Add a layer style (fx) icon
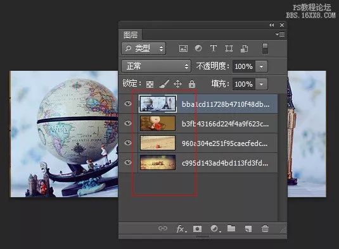This screenshot has width=339, height=249. pyautogui.click(x=181, y=229)
